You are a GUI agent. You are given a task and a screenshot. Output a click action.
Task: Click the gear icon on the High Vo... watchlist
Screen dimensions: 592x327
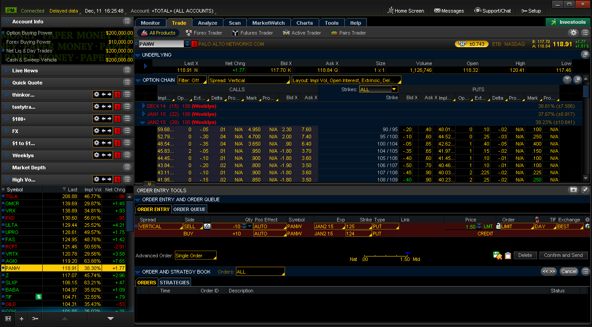tap(96, 180)
